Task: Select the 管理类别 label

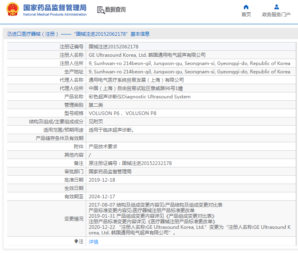Action: click(x=74, y=105)
